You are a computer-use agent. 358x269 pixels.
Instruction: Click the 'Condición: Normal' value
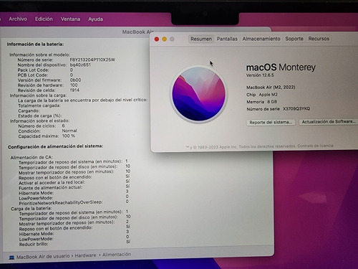coord(69,131)
